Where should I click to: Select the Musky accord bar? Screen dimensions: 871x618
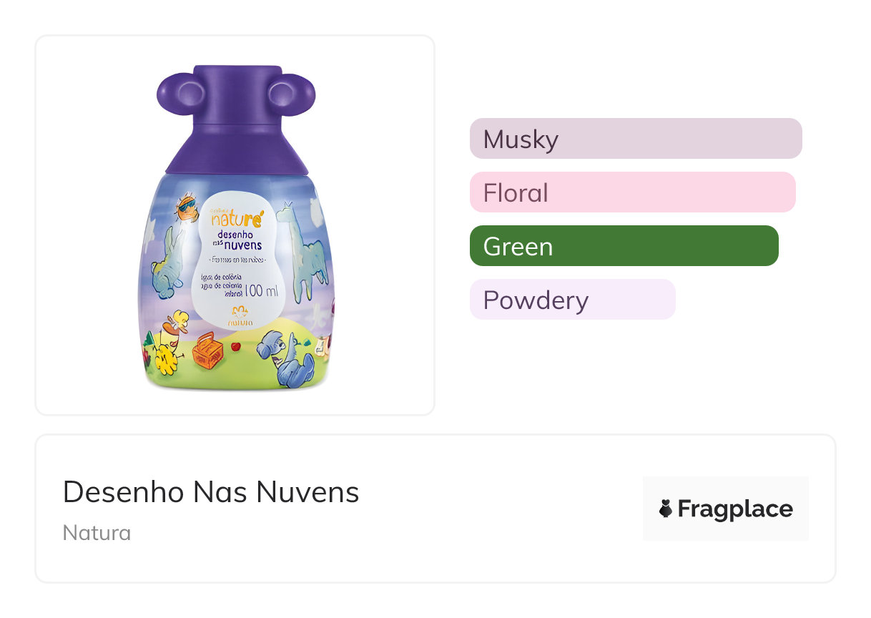(x=635, y=139)
